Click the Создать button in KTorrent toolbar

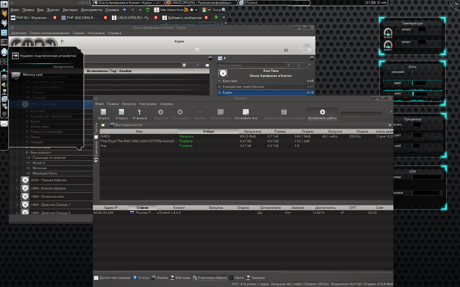click(x=103, y=114)
